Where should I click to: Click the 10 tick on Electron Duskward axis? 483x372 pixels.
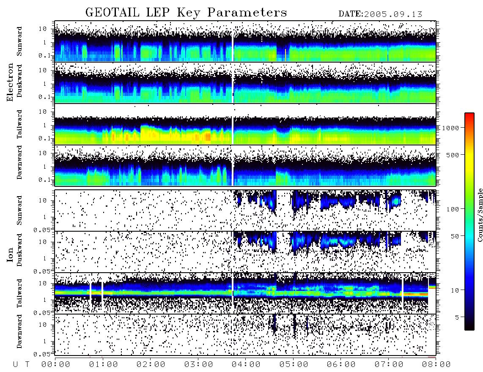(x=43, y=70)
